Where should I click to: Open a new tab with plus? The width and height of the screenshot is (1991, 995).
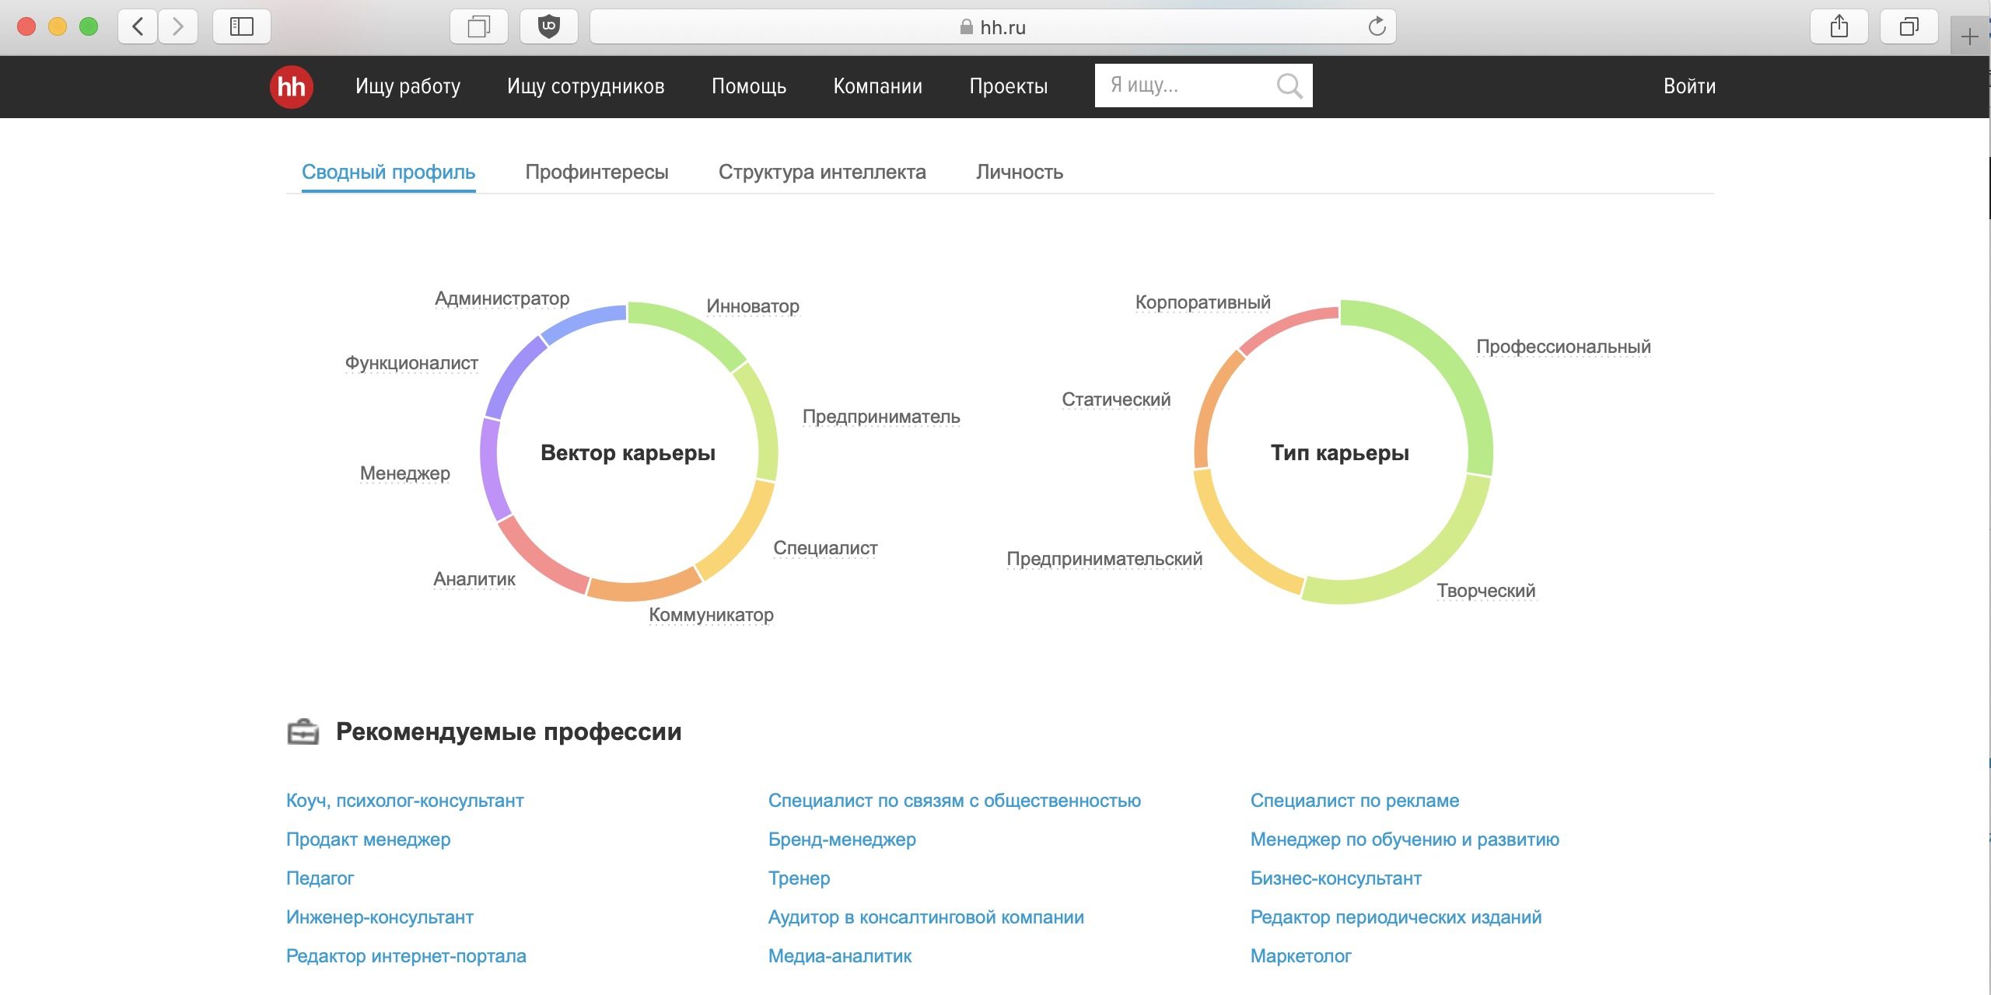pos(1969,37)
